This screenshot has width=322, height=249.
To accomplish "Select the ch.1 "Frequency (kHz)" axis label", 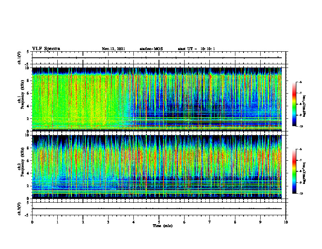I will click(23, 94).
